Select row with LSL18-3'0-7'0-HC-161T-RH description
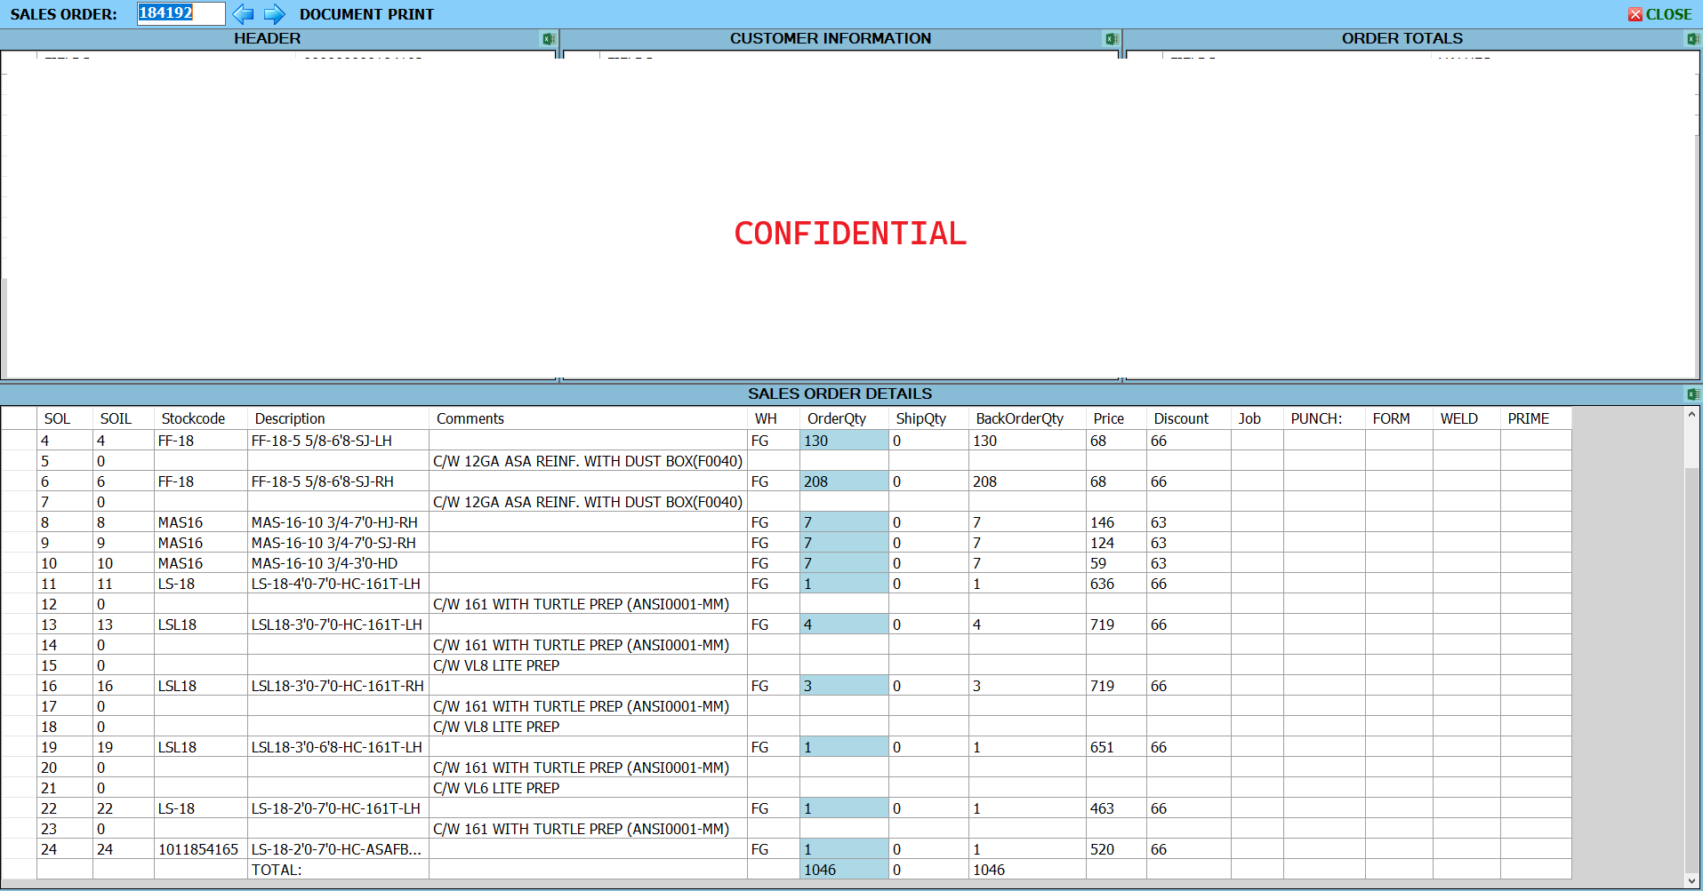Viewport: 1703px width, 891px height. click(786, 686)
